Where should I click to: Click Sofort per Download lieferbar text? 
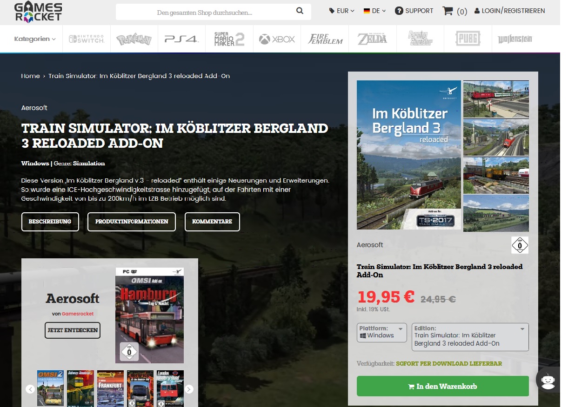(449, 363)
